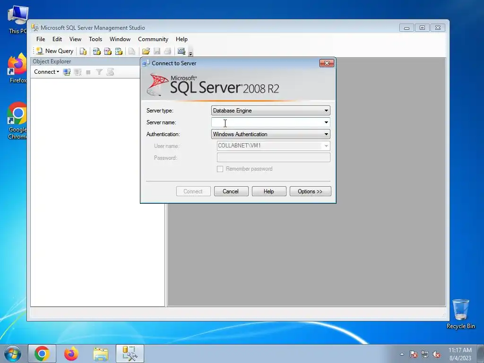
Task: Click the New Query toolbar button
Action: [55, 51]
